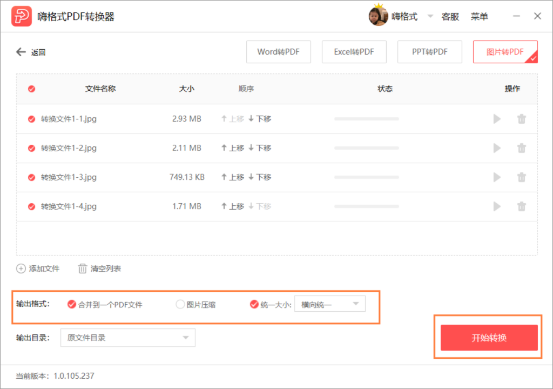Start conversion of 转换文件1-4.jpg with play icon

pos(497,206)
